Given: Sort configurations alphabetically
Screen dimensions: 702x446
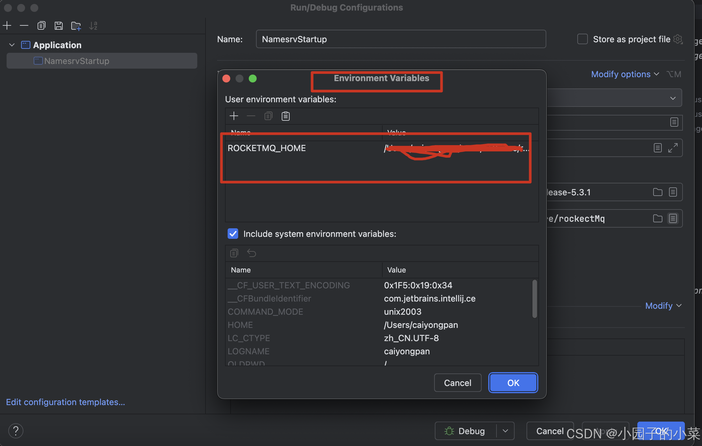Looking at the screenshot, I should 93,26.
